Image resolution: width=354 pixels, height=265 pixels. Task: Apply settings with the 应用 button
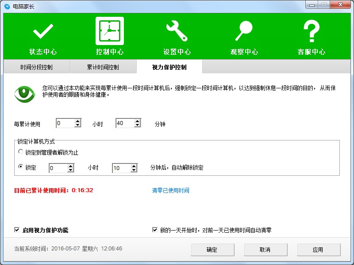coord(317,250)
